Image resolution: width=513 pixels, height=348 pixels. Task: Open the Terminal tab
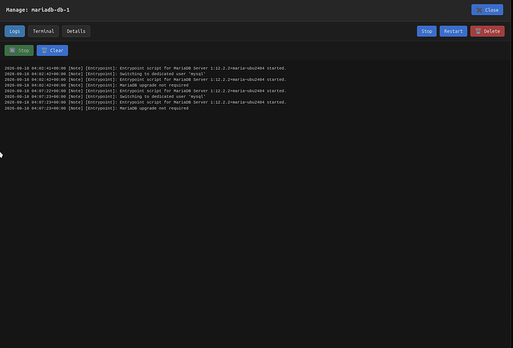point(43,31)
